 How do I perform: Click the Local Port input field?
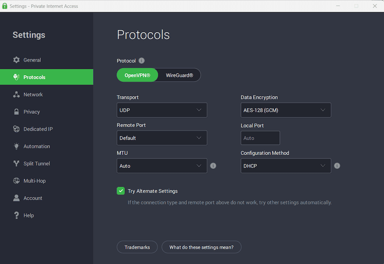pos(260,138)
